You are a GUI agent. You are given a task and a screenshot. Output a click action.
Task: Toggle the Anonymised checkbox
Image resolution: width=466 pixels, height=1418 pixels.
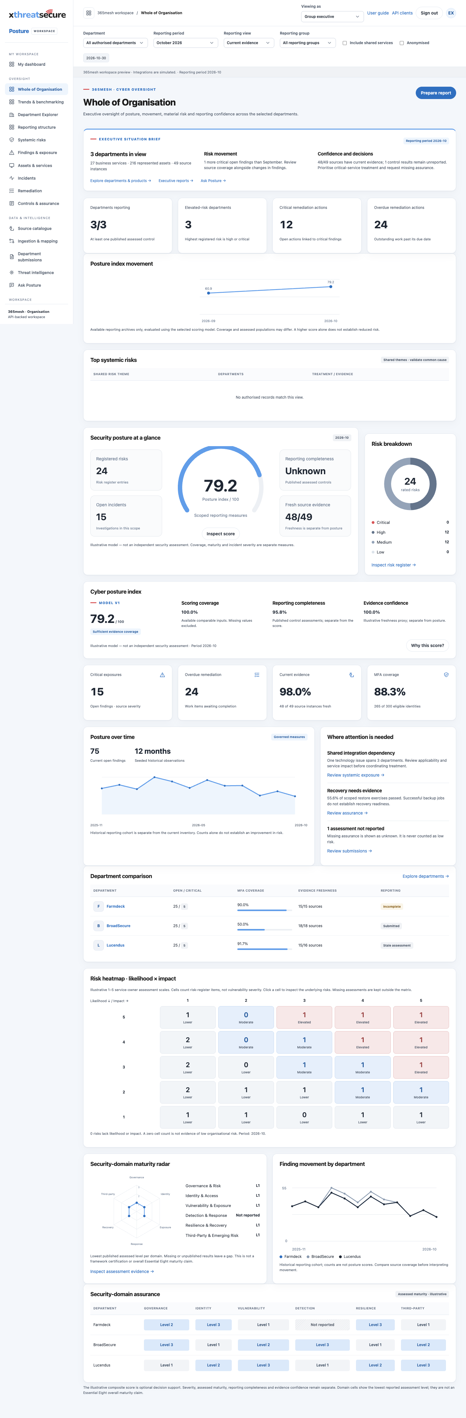(402, 43)
